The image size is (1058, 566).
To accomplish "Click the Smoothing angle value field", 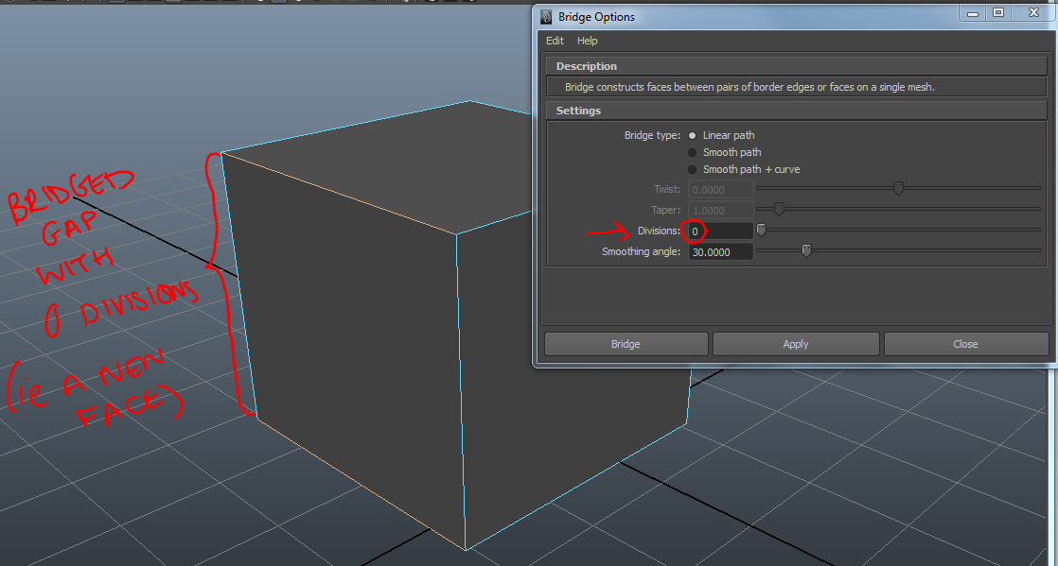I will [720, 250].
